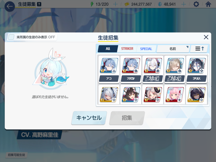Click the 招集 button
Viewport: 216px width, 162px height.
coord(127,118)
